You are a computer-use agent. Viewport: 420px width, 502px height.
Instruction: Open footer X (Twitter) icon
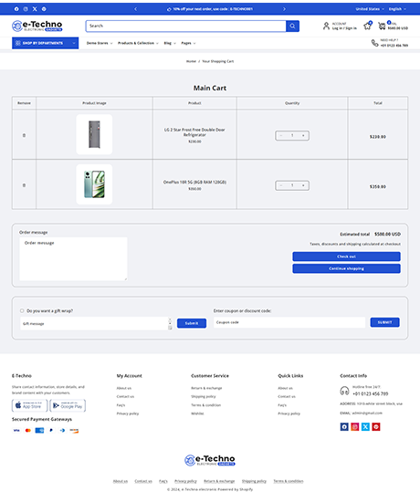point(365,426)
